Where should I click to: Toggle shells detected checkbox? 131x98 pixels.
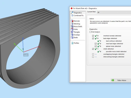(x=93, y=49)
